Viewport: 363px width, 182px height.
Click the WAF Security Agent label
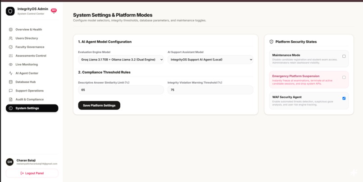coord(287,97)
